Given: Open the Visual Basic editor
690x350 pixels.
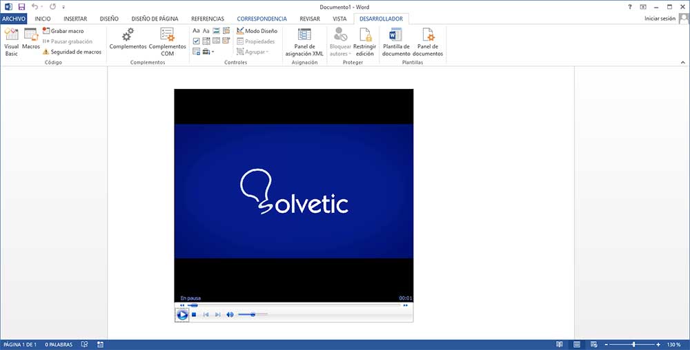Looking at the screenshot, I should coord(11,41).
